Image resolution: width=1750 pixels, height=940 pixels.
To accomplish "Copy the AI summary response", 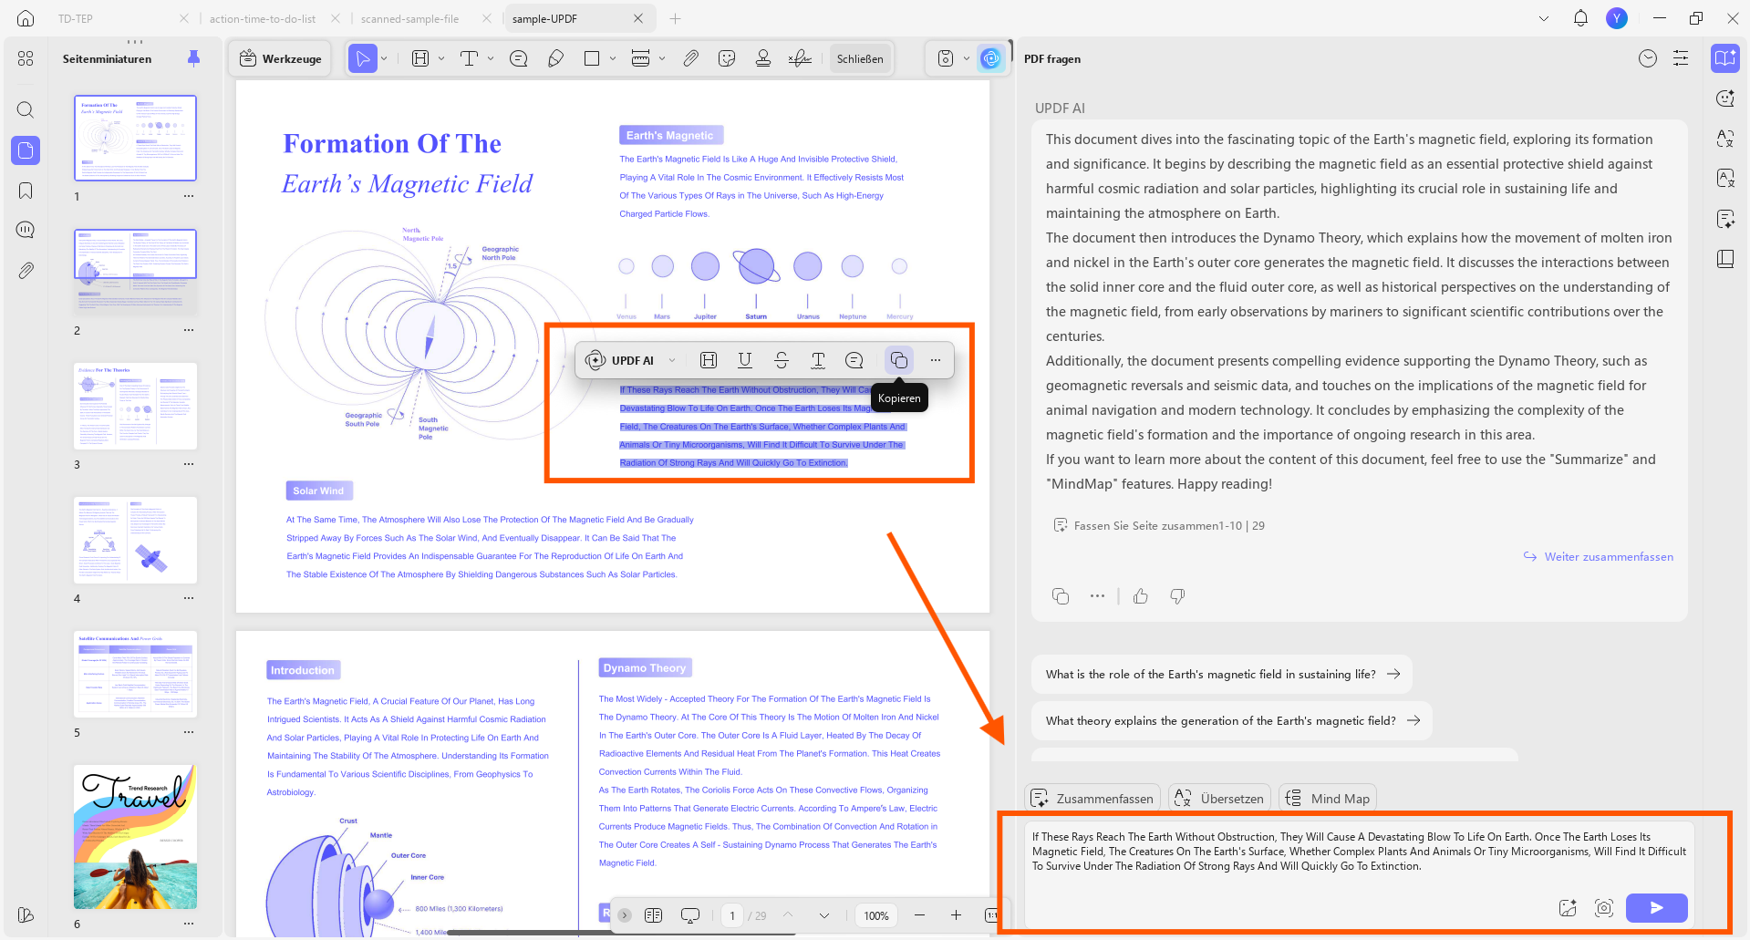I will pos(1061,596).
